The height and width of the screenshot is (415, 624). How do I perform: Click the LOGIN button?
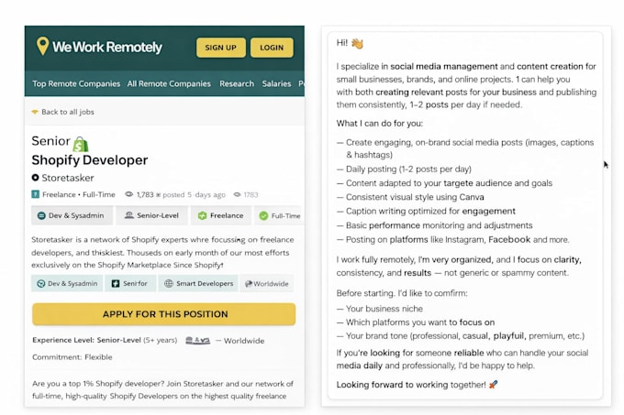coord(272,48)
